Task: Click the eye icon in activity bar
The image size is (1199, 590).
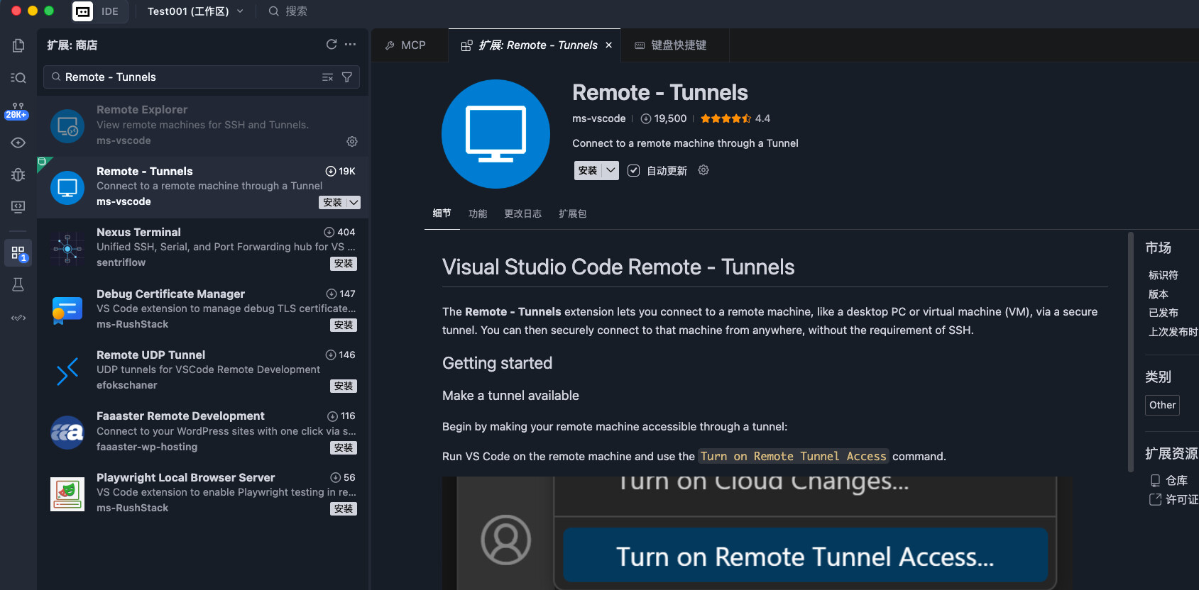Action: pyautogui.click(x=18, y=143)
